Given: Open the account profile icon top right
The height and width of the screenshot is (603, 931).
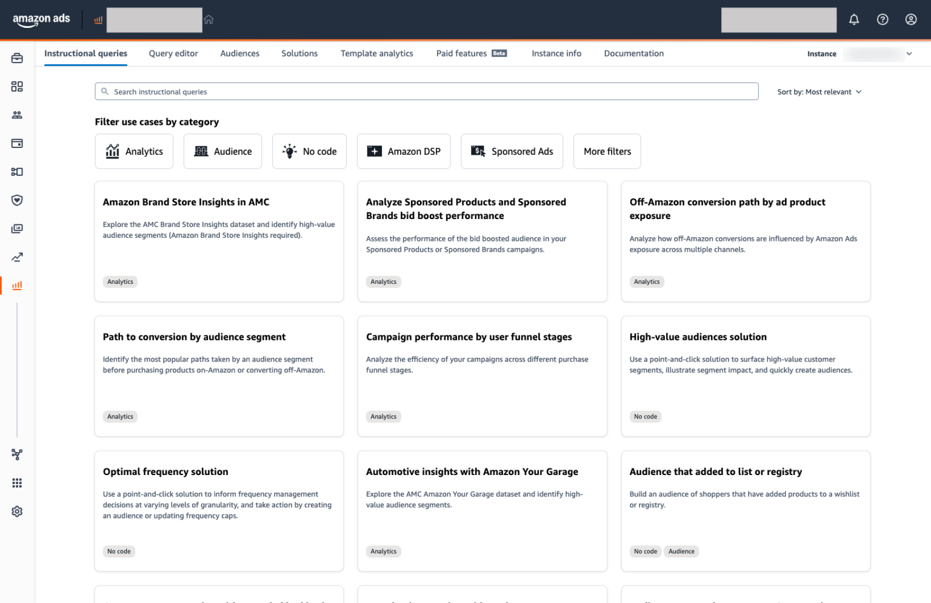Looking at the screenshot, I should click(911, 19).
